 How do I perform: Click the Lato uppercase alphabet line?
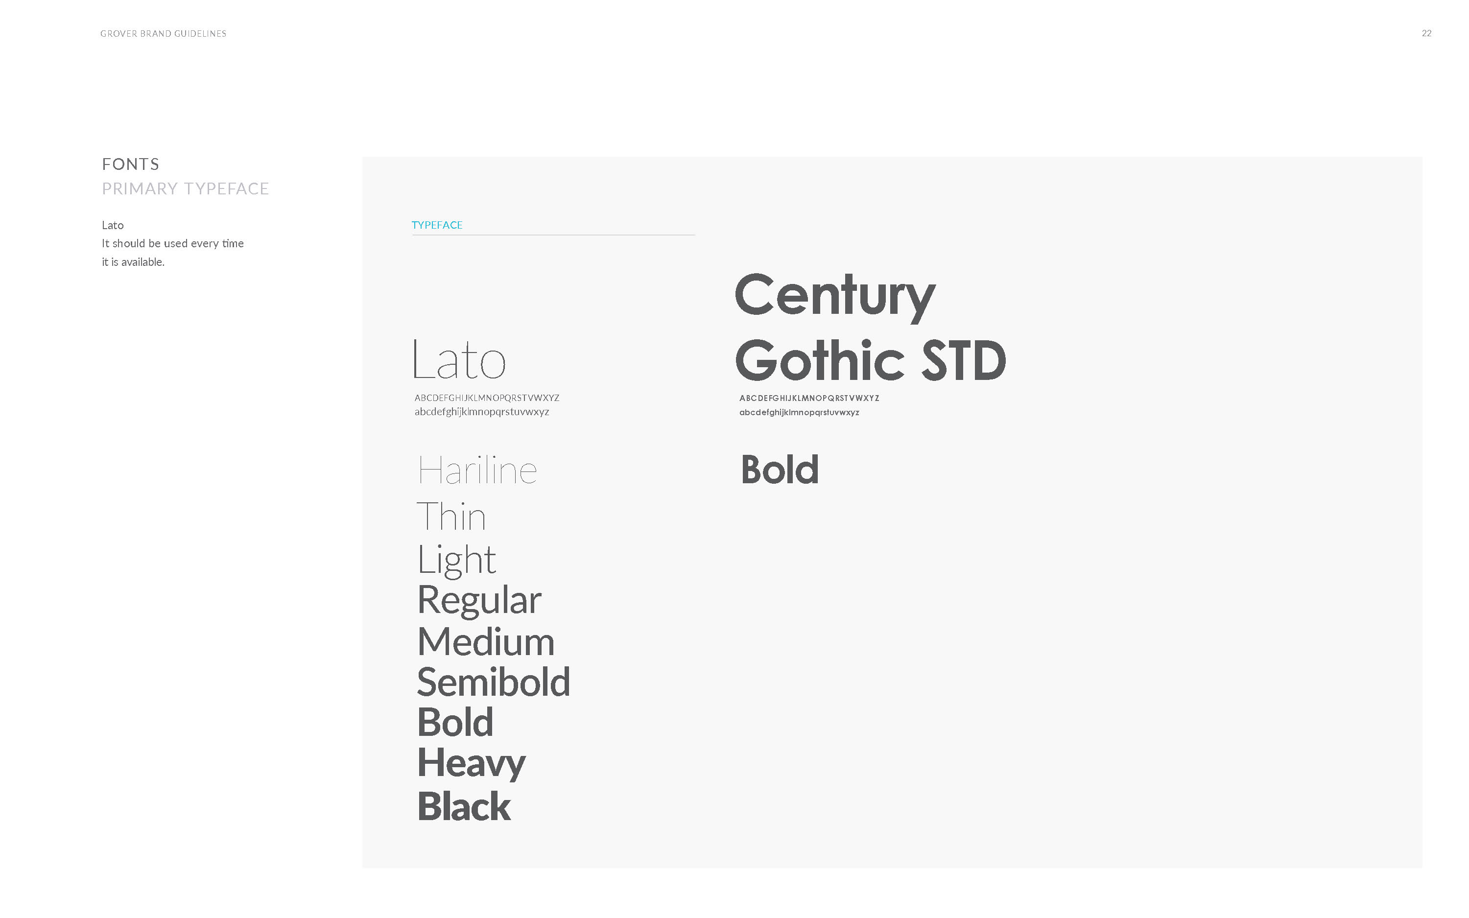(487, 398)
